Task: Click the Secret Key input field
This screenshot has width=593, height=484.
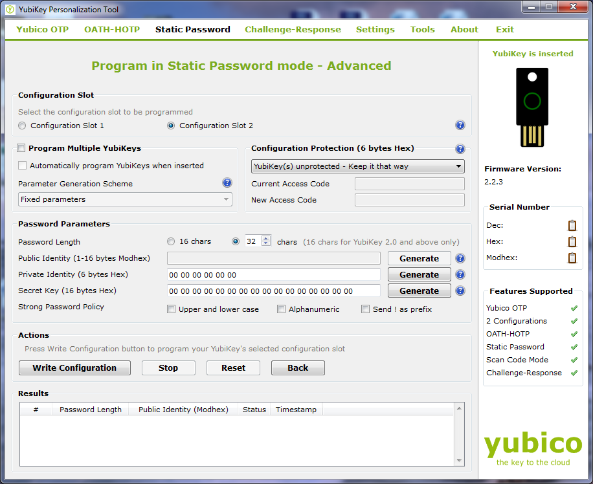Action: click(274, 291)
